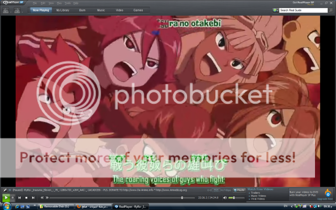Image resolution: width=336 pixels, height=210 pixels.
Task: Expand the Forward history dropdown arrow
Action: (22, 12)
